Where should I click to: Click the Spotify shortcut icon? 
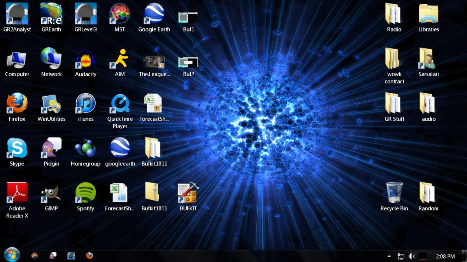(x=86, y=197)
